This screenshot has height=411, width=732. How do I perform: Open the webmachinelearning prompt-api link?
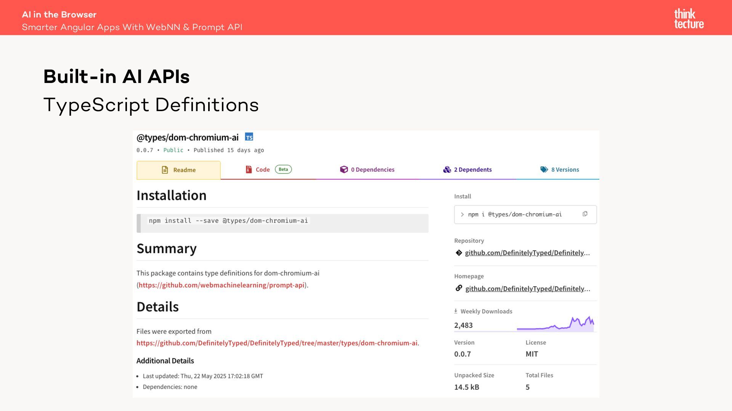(x=221, y=285)
